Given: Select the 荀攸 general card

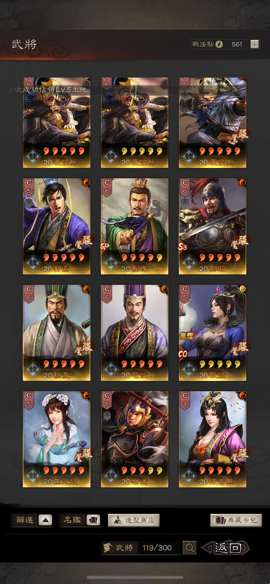Looking at the screenshot, I should [x=134, y=333].
